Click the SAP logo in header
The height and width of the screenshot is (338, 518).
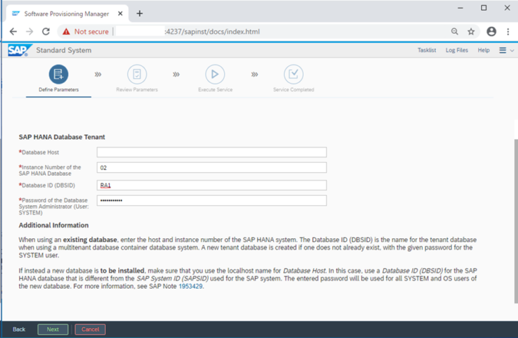[18, 51]
